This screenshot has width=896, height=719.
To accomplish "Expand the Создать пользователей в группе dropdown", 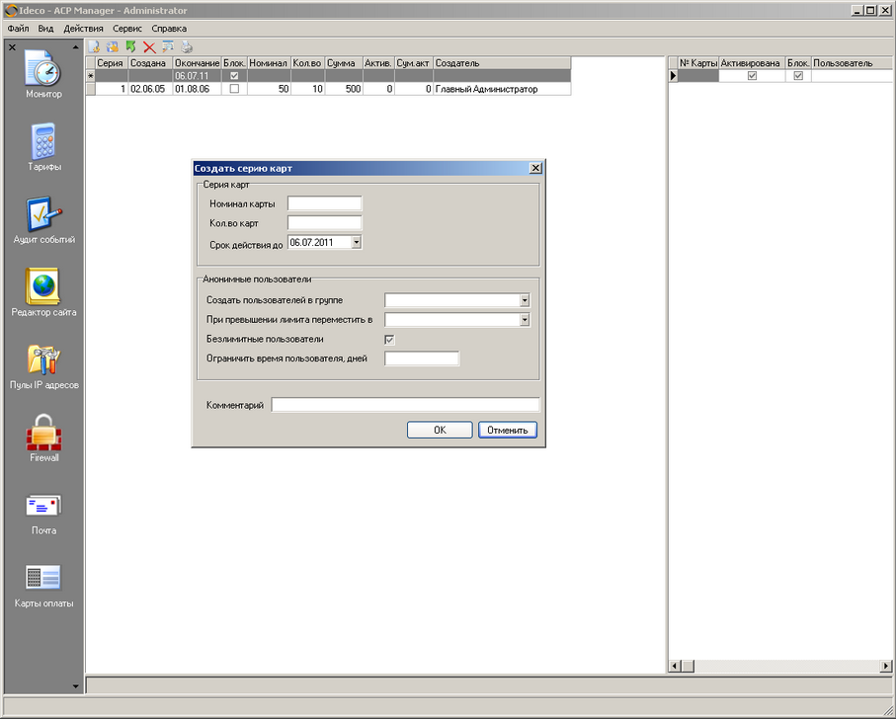I will point(525,300).
